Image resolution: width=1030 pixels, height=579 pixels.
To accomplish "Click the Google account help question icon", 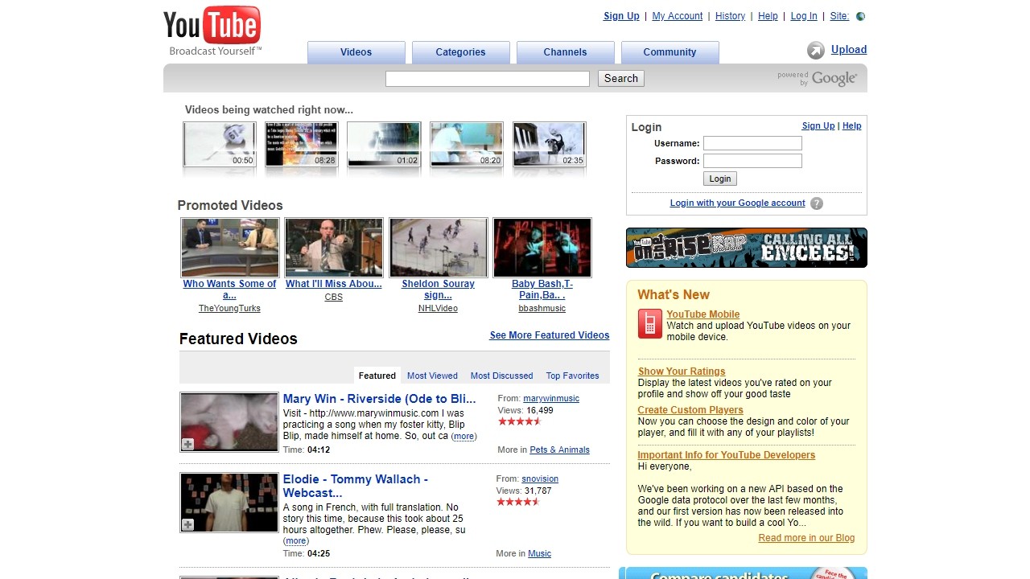I will (x=817, y=203).
